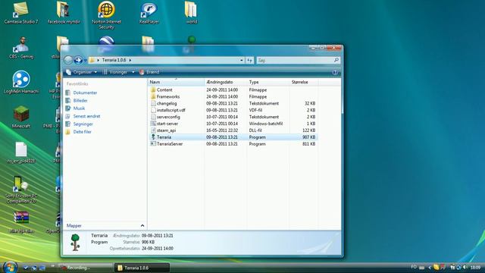The height and width of the screenshot is (273, 485).
Task: Click the Brænd burn button
Action: (x=149, y=72)
